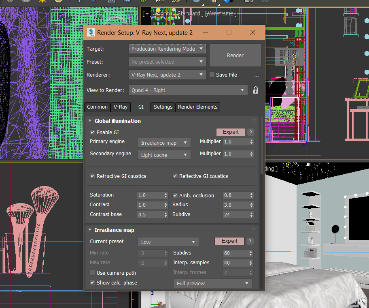The image size is (369, 308).
Task: Click Expert button in Irradiance map
Action: 229,241
